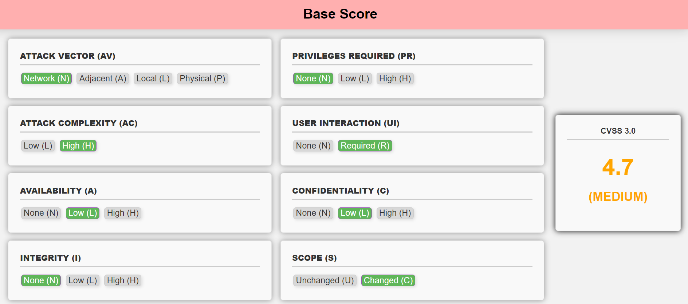The width and height of the screenshot is (688, 304).
Task: Set Integrity to Low (L)
Action: click(x=83, y=280)
